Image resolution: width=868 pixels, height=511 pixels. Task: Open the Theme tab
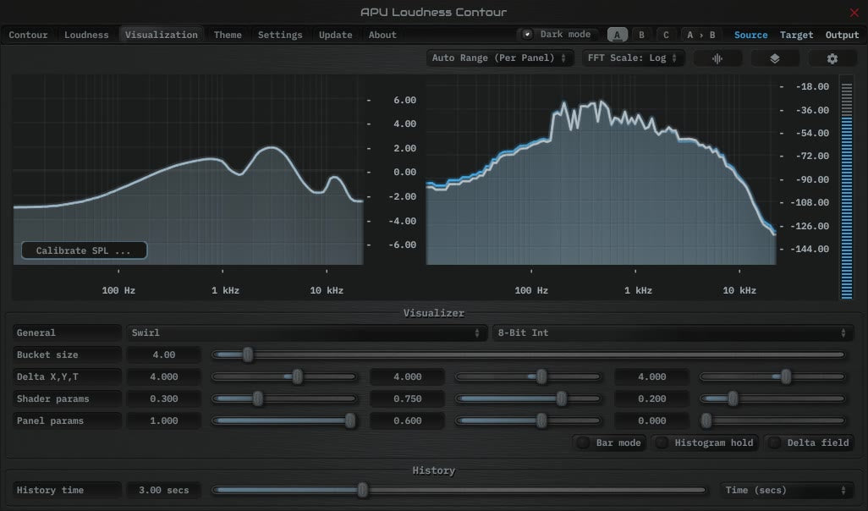[x=228, y=35]
